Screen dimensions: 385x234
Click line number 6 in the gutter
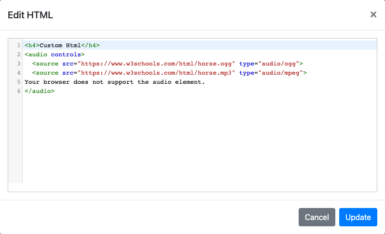pos(18,91)
